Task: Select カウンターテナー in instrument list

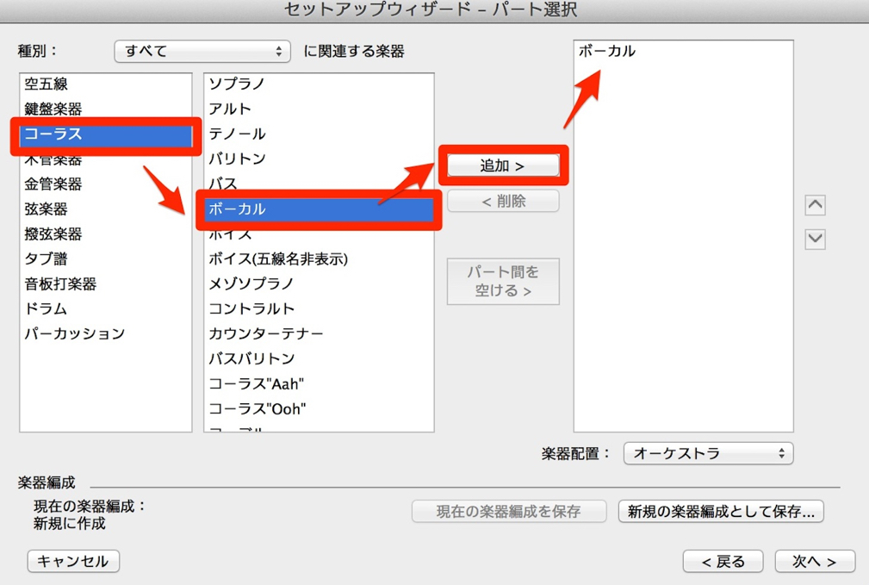Action: 319,333
